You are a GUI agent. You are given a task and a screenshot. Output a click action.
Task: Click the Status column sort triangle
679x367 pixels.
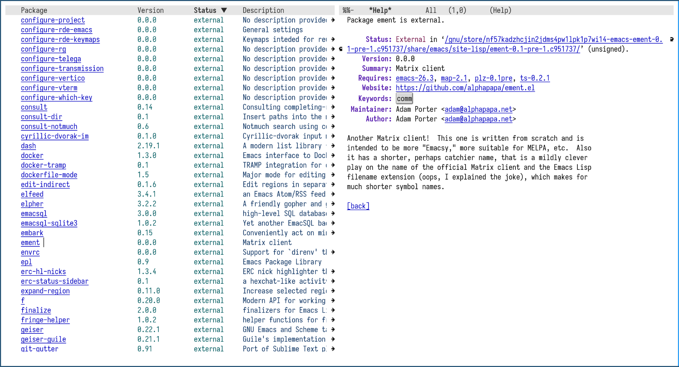224,10
